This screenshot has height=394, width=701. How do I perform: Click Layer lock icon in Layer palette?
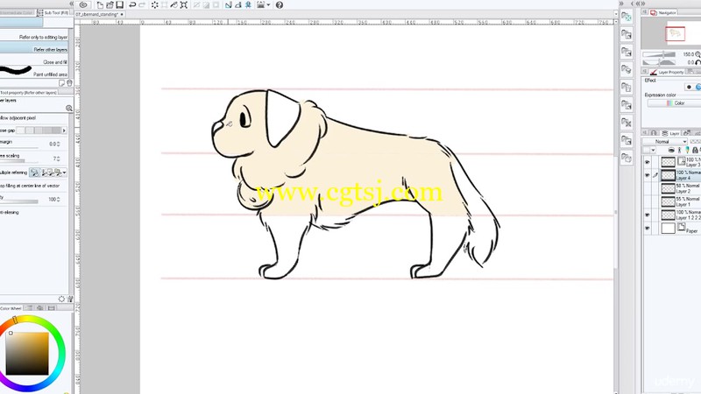[694, 150]
